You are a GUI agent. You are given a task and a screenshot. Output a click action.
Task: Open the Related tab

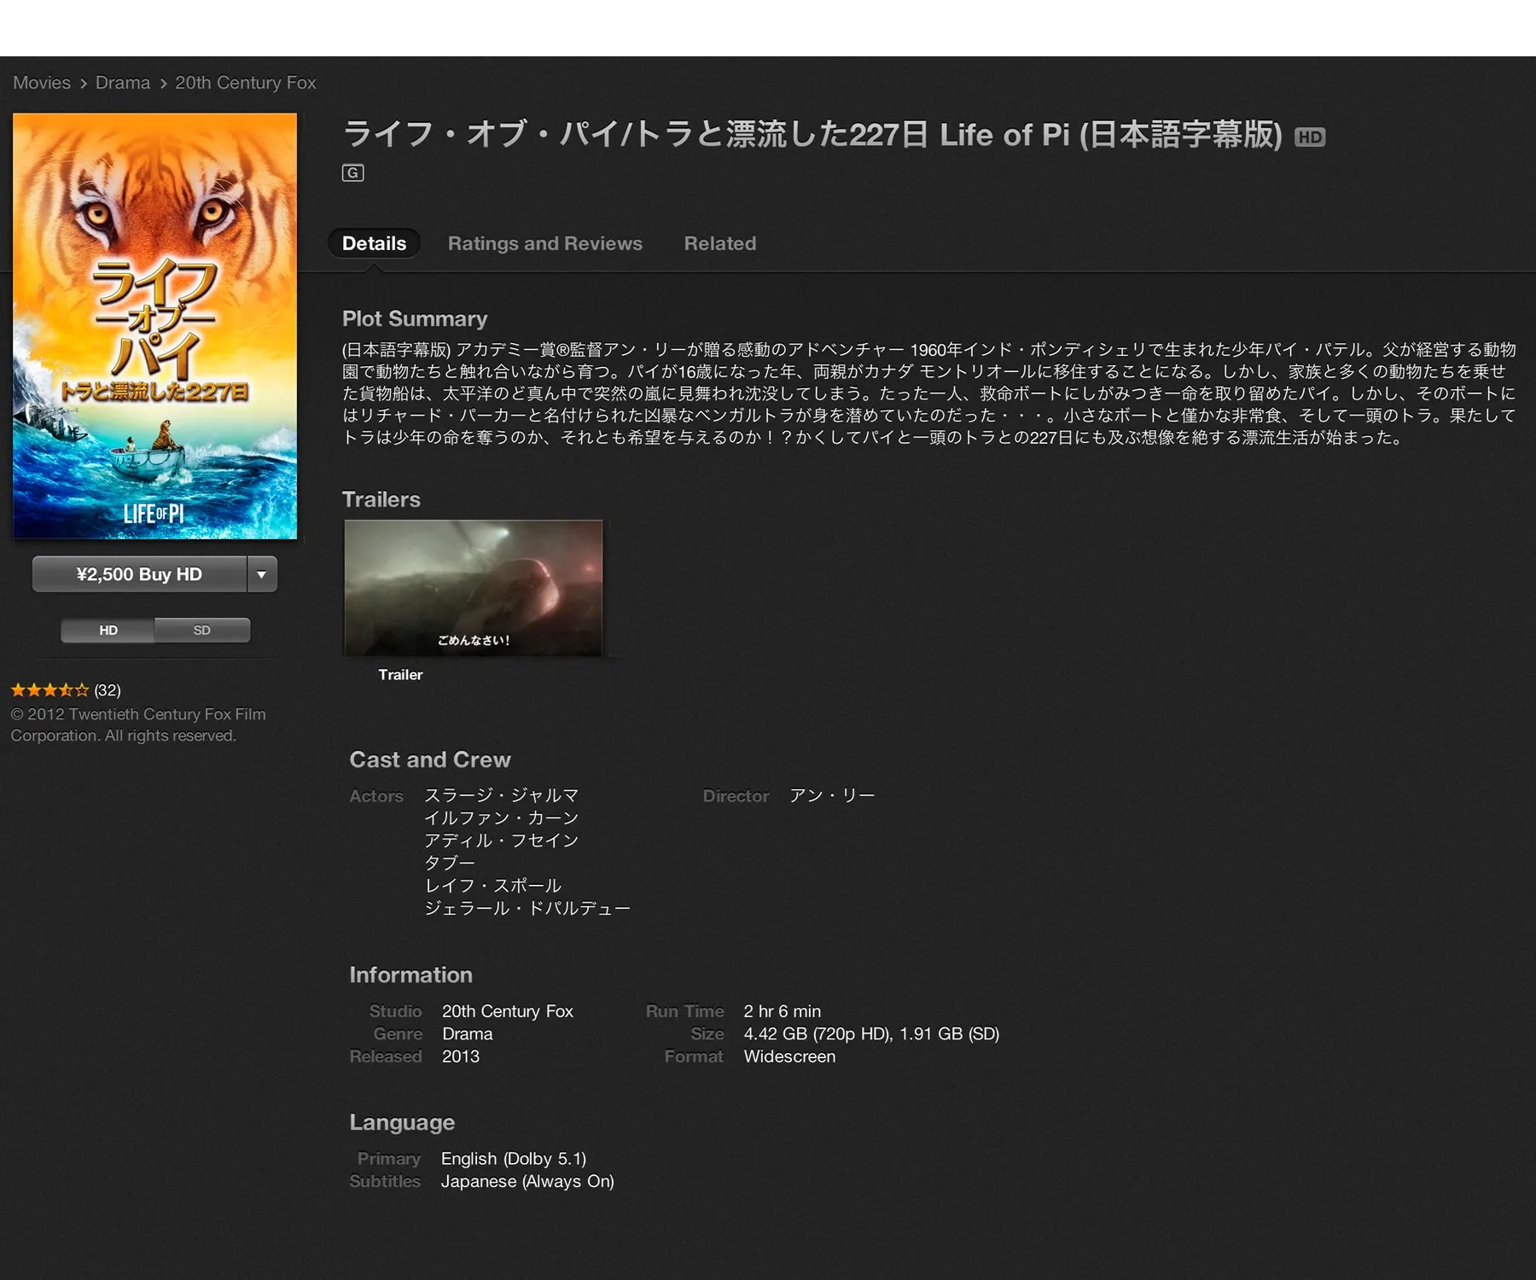pos(720,243)
